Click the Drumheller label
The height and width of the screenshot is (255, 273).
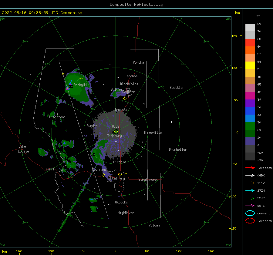[178, 149]
